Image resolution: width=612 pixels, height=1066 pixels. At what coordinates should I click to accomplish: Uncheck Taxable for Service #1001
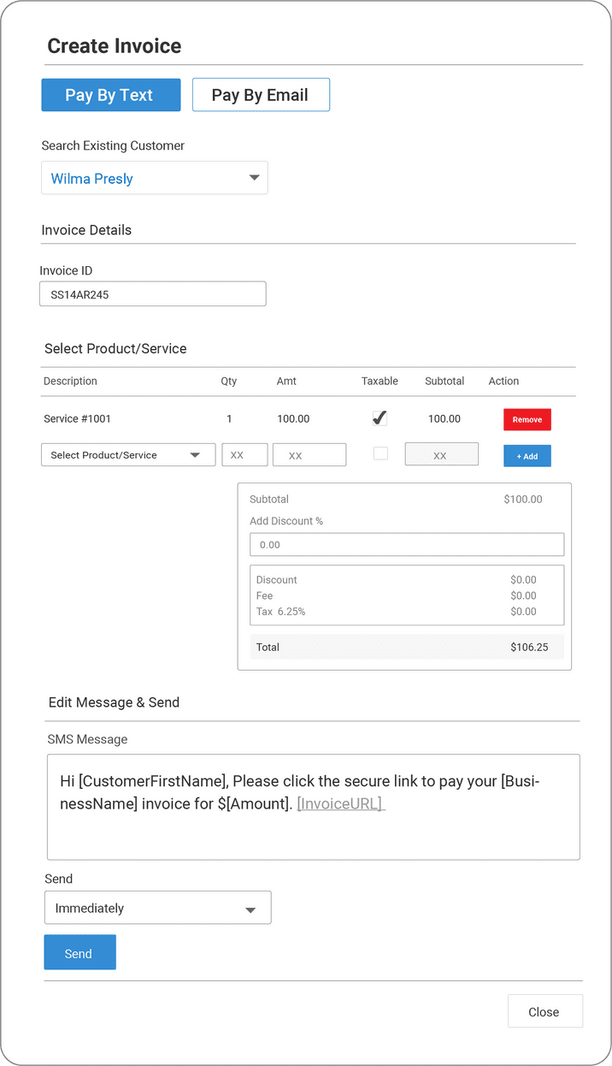[380, 418]
